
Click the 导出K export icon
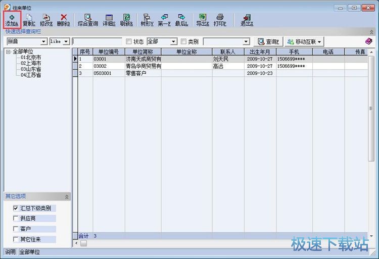[x=203, y=20]
